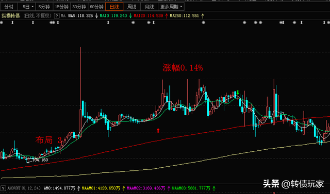Click the 纵横转债 security name
Viewport: 330px width, 194px height.
click(x=10, y=16)
